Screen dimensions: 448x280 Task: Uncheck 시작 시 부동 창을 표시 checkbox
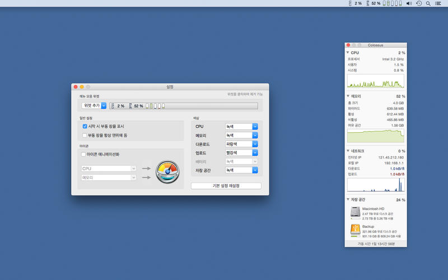pyautogui.click(x=85, y=127)
